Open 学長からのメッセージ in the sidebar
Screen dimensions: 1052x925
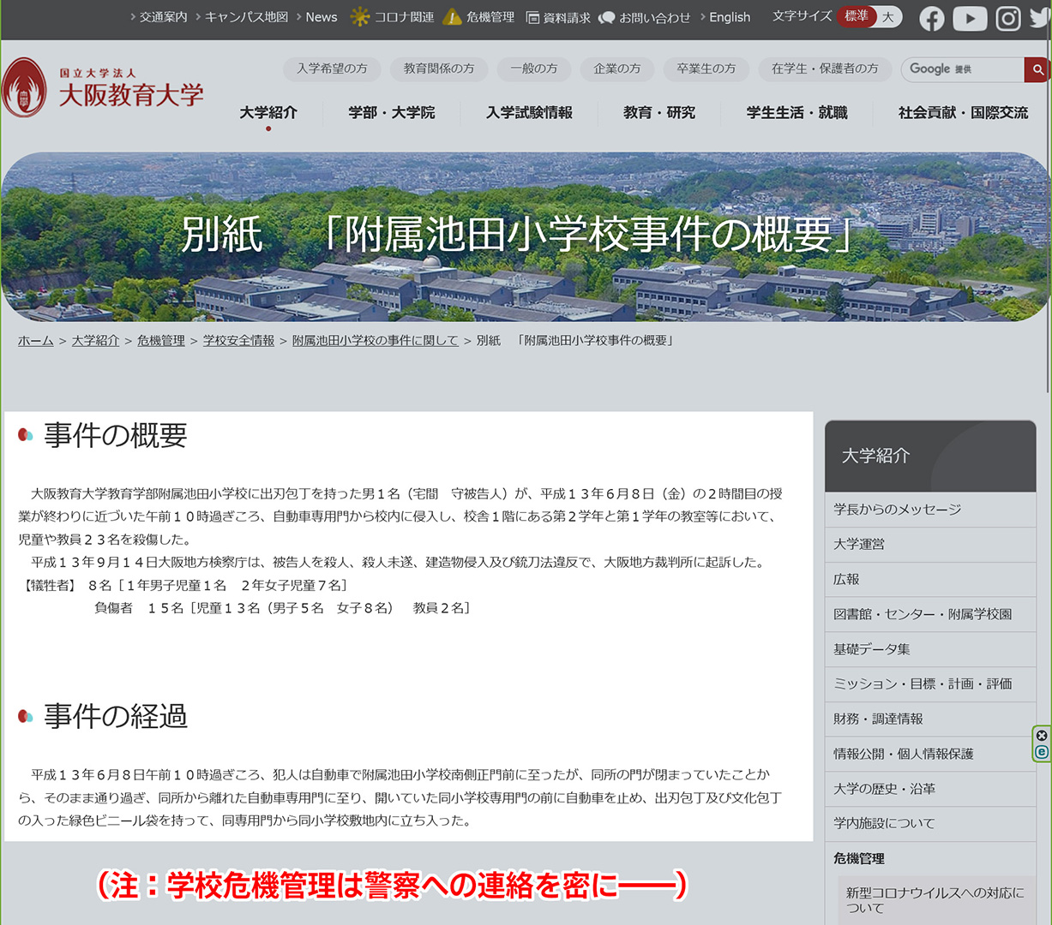click(x=897, y=510)
